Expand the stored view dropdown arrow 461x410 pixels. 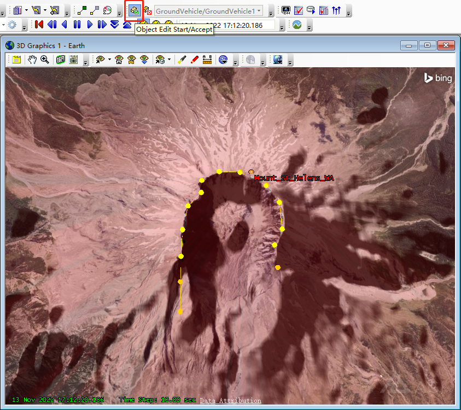[x=169, y=60]
